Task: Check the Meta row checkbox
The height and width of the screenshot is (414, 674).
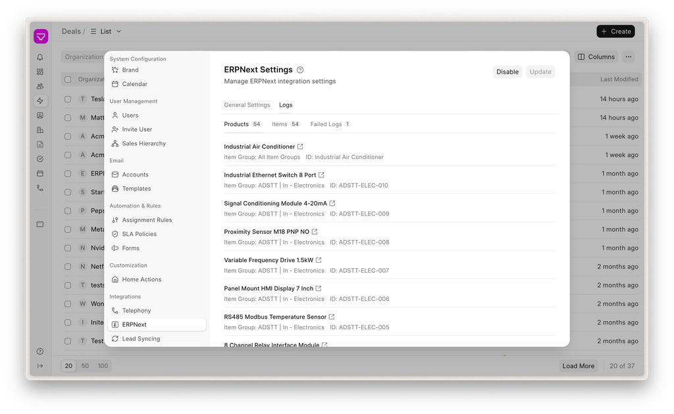Action: coord(68,229)
